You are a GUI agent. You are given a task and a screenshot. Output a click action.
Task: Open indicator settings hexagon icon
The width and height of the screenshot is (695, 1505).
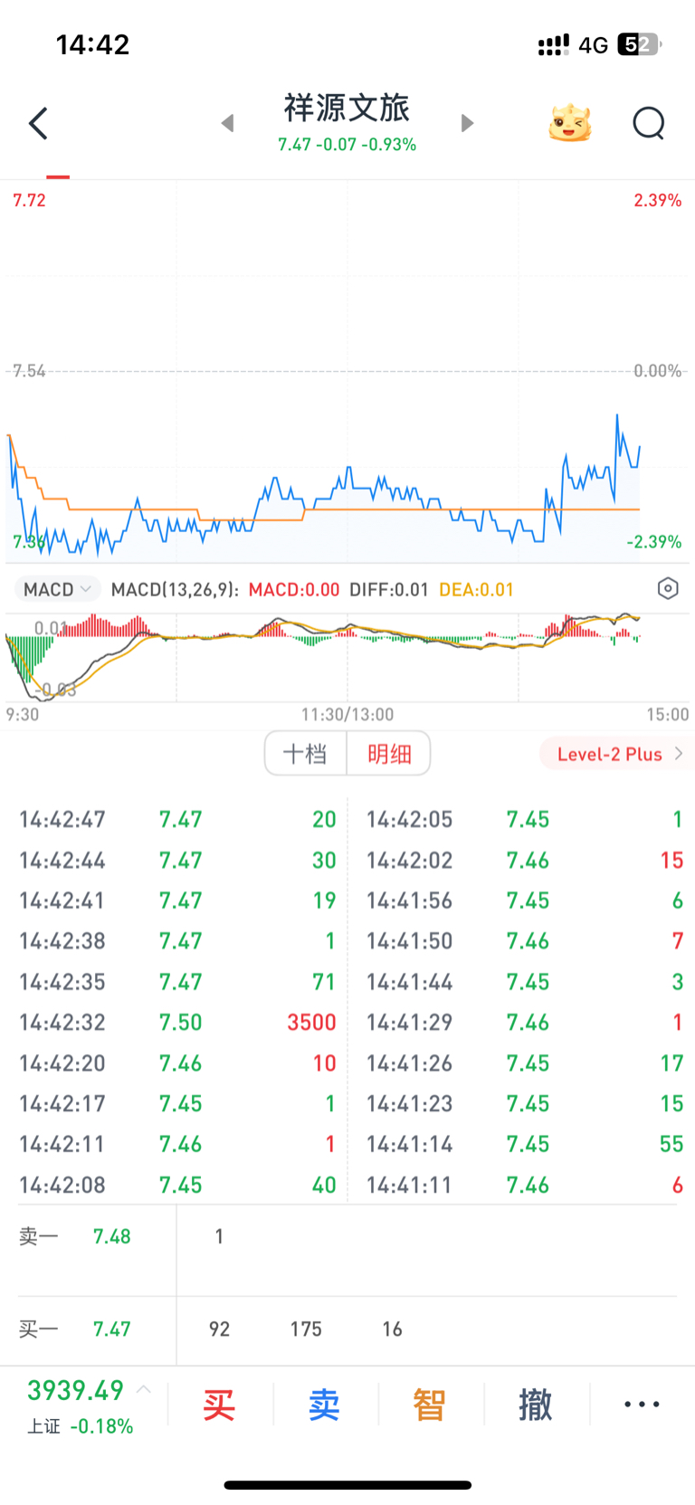click(668, 589)
